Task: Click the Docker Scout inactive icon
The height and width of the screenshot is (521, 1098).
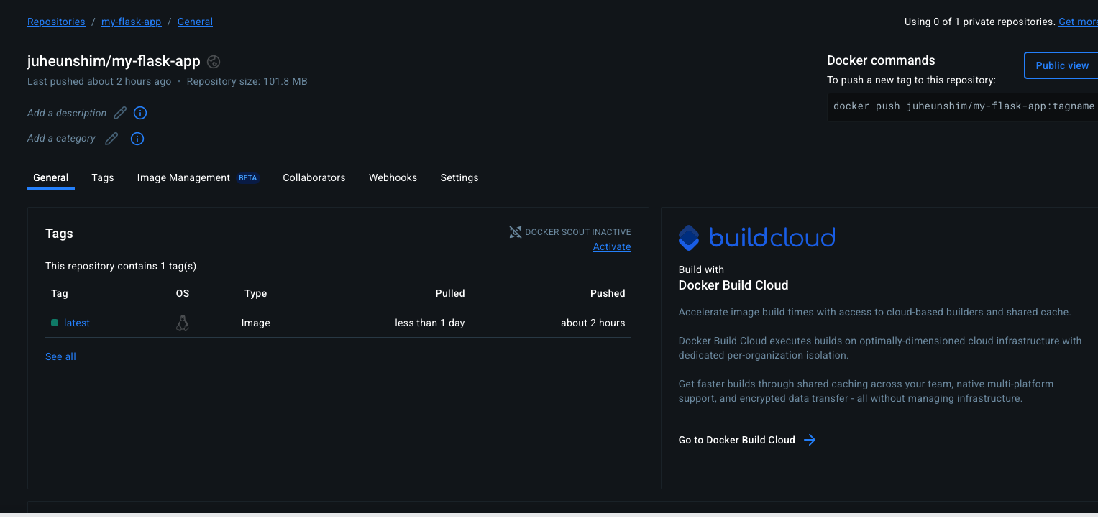Action: pyautogui.click(x=516, y=232)
